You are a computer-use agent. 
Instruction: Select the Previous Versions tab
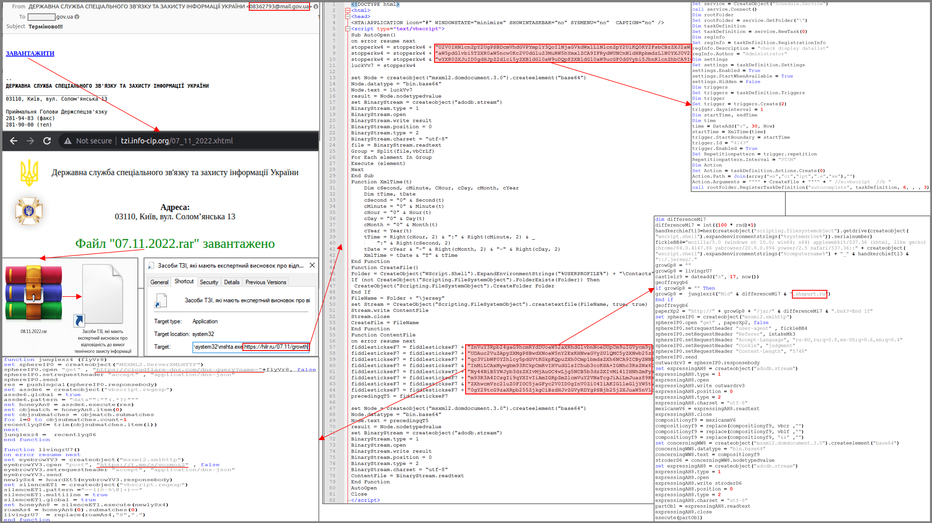(266, 282)
